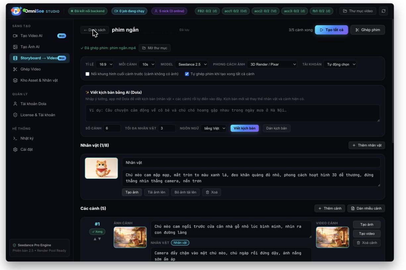Screen dimensions: 406x270
Task: Open the Mỗi cảnh 10s dropdown
Action: coord(147,65)
